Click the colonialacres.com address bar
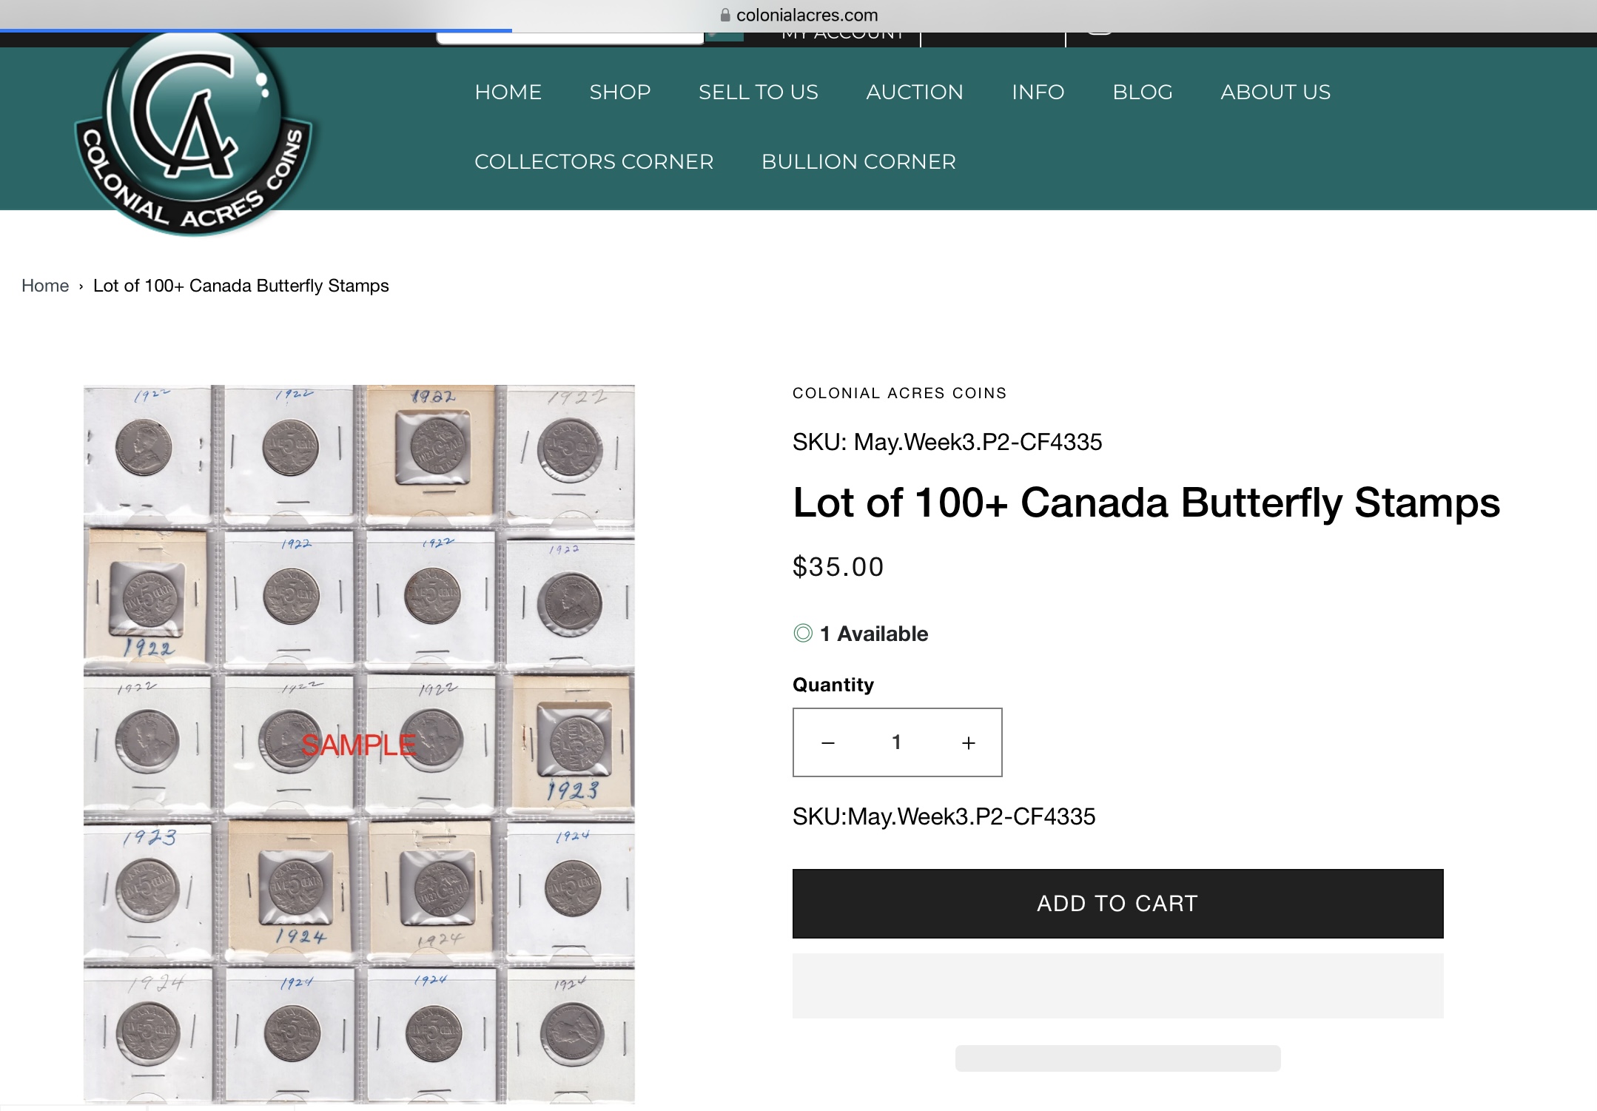Screen dimensions: 1597x1111 click(x=807, y=15)
